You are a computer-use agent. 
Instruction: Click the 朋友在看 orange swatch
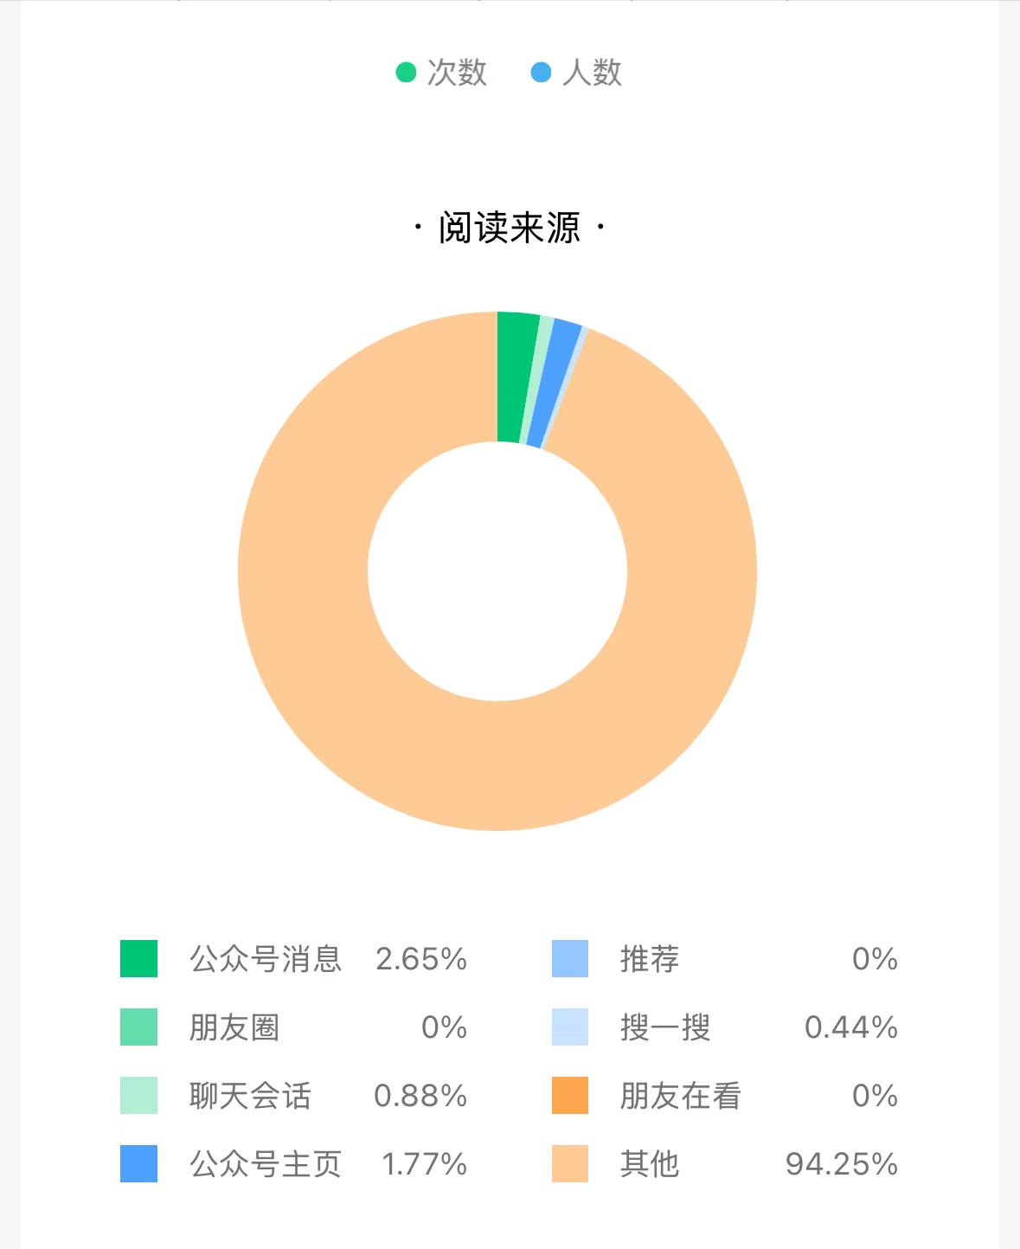(x=570, y=1096)
